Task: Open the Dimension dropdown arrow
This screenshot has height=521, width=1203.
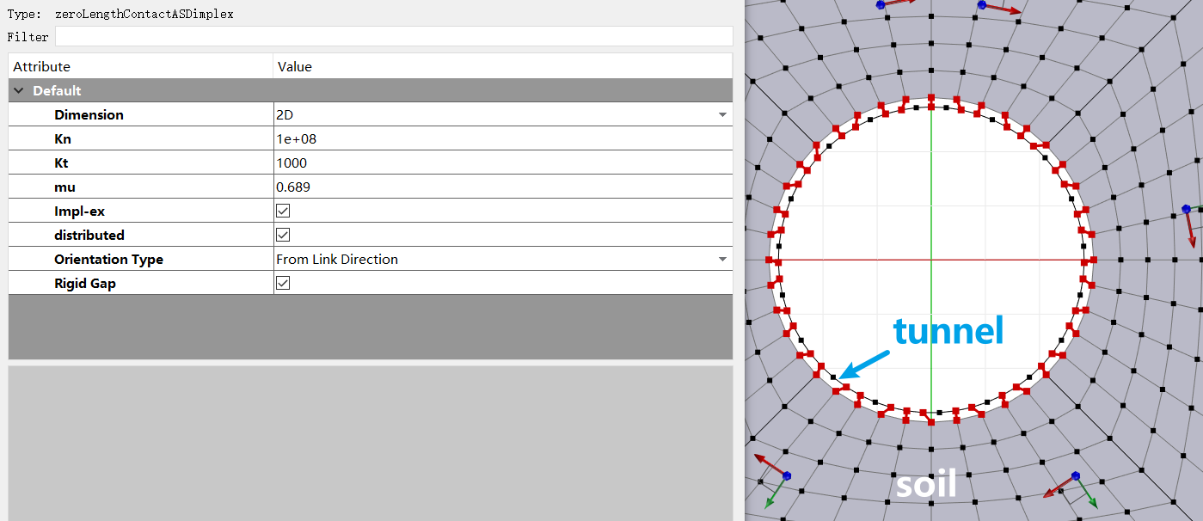Action: 722,114
